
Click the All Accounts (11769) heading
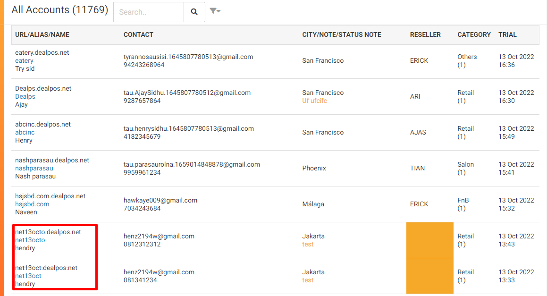click(60, 10)
